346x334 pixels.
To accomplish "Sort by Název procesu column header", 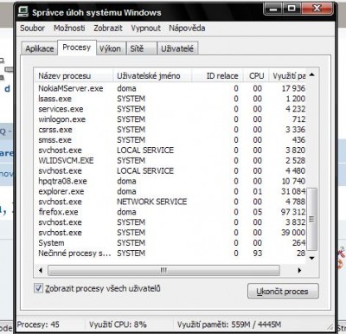I will pos(74,76).
